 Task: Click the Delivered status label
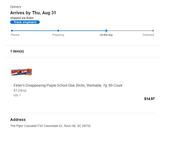coord(148,35)
